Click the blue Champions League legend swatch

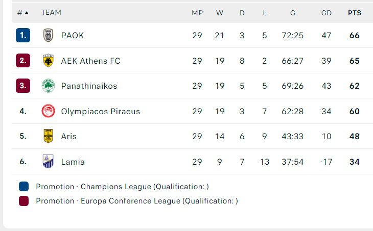tap(24, 187)
